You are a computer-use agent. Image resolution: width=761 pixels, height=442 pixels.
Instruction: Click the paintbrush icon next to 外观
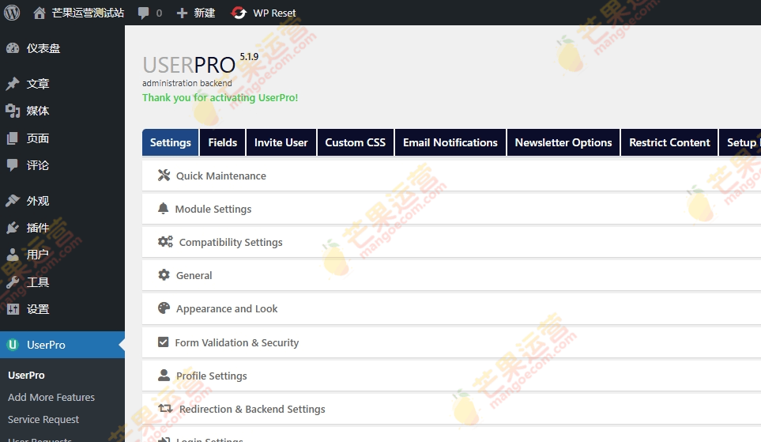coord(13,201)
